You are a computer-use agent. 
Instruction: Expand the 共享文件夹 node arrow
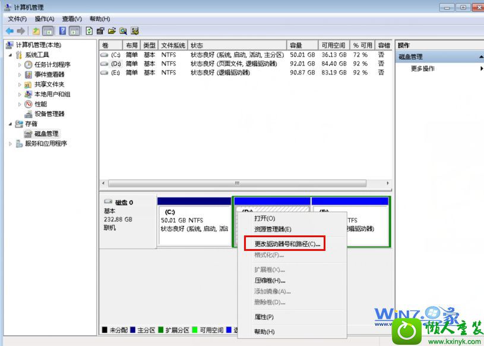tap(20, 84)
